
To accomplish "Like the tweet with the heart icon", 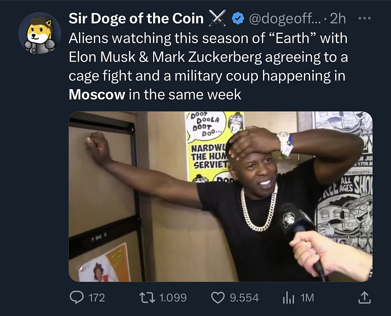I will pos(217,297).
